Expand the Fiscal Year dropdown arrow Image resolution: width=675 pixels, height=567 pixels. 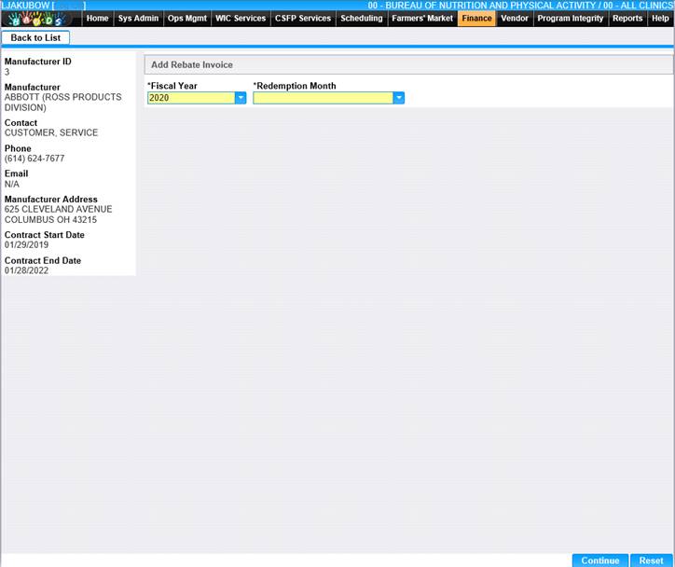(x=241, y=98)
